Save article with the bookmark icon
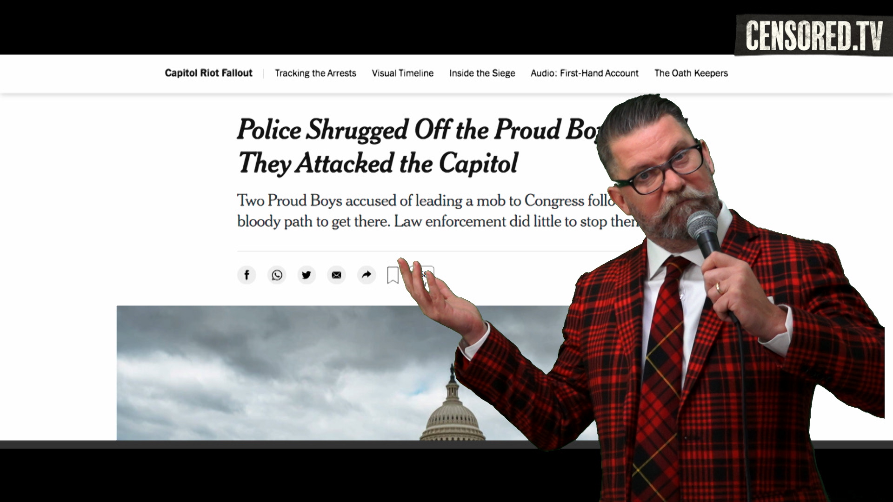The image size is (893, 502). click(x=393, y=275)
